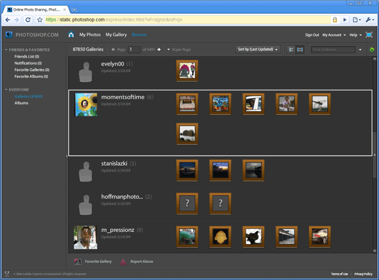Open hoffmanphoto profile avatar
The image size is (379, 280).
point(85,205)
